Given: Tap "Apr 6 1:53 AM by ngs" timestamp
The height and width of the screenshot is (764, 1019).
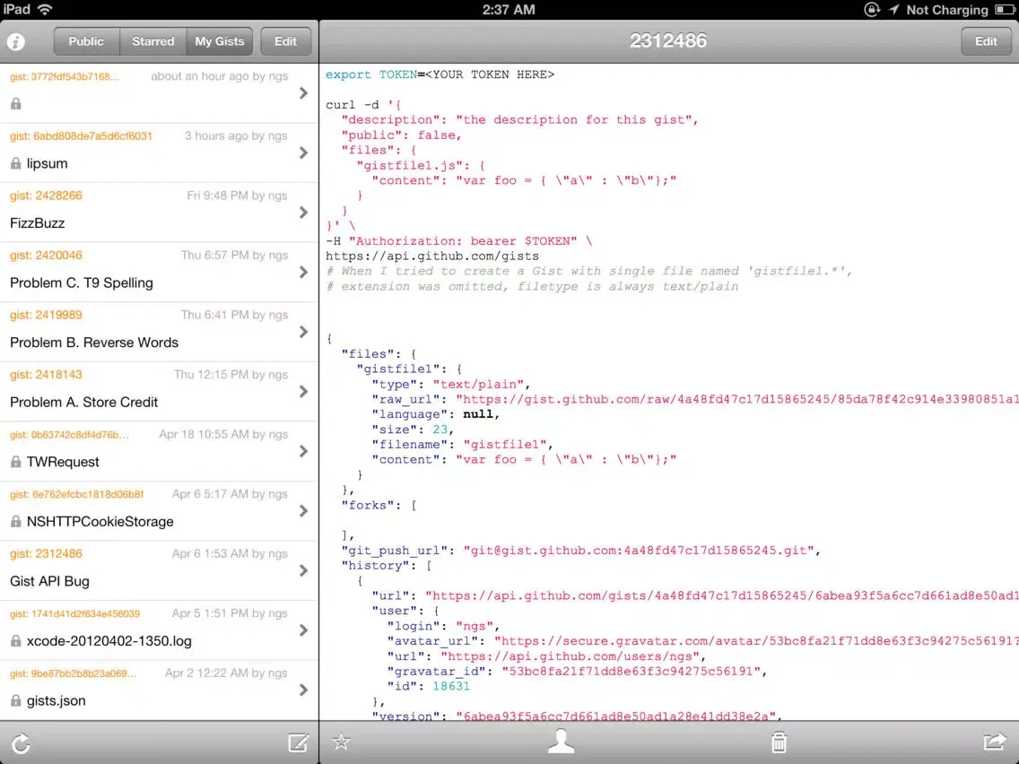Looking at the screenshot, I should (230, 553).
